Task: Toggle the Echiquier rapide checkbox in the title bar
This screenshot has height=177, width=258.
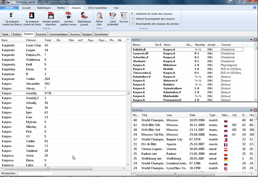Action: pos(14,2)
